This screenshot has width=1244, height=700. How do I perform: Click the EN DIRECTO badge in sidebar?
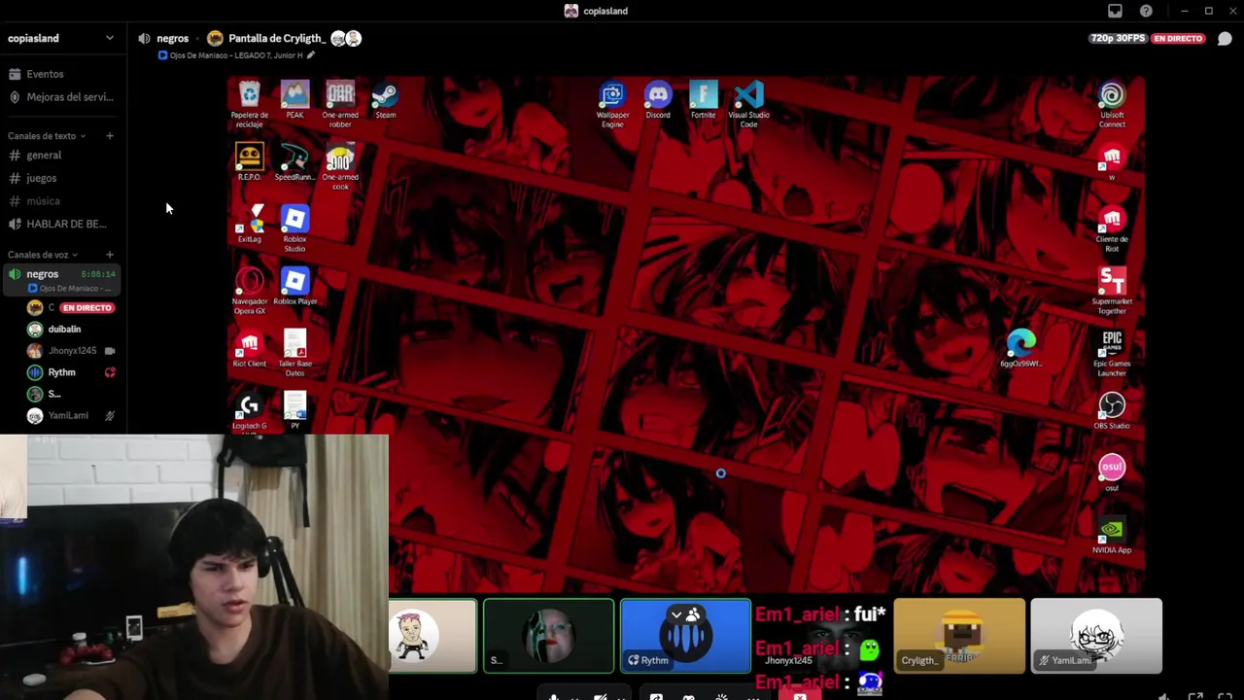(87, 307)
